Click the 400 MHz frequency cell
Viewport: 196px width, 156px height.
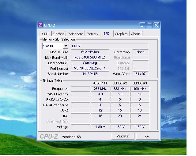tap(140, 89)
